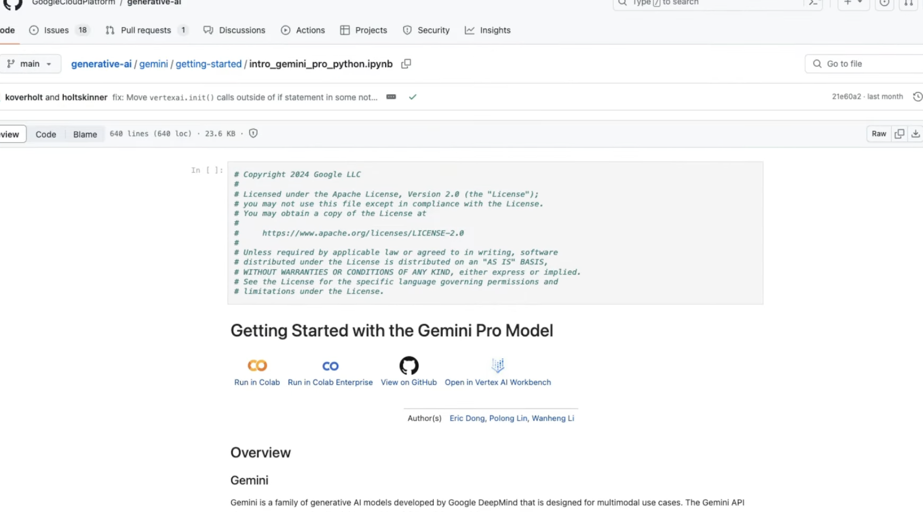The width and height of the screenshot is (923, 512).
Task: Navigate to generative-ai breadcrumb link
Action: point(102,64)
